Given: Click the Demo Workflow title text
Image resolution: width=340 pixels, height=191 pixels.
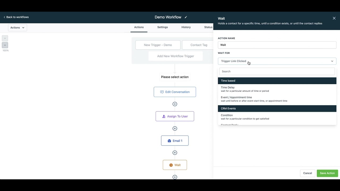Looking at the screenshot, I should tap(168, 17).
